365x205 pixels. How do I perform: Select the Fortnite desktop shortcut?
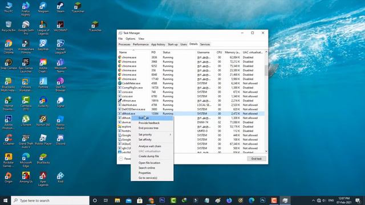[43, 83]
